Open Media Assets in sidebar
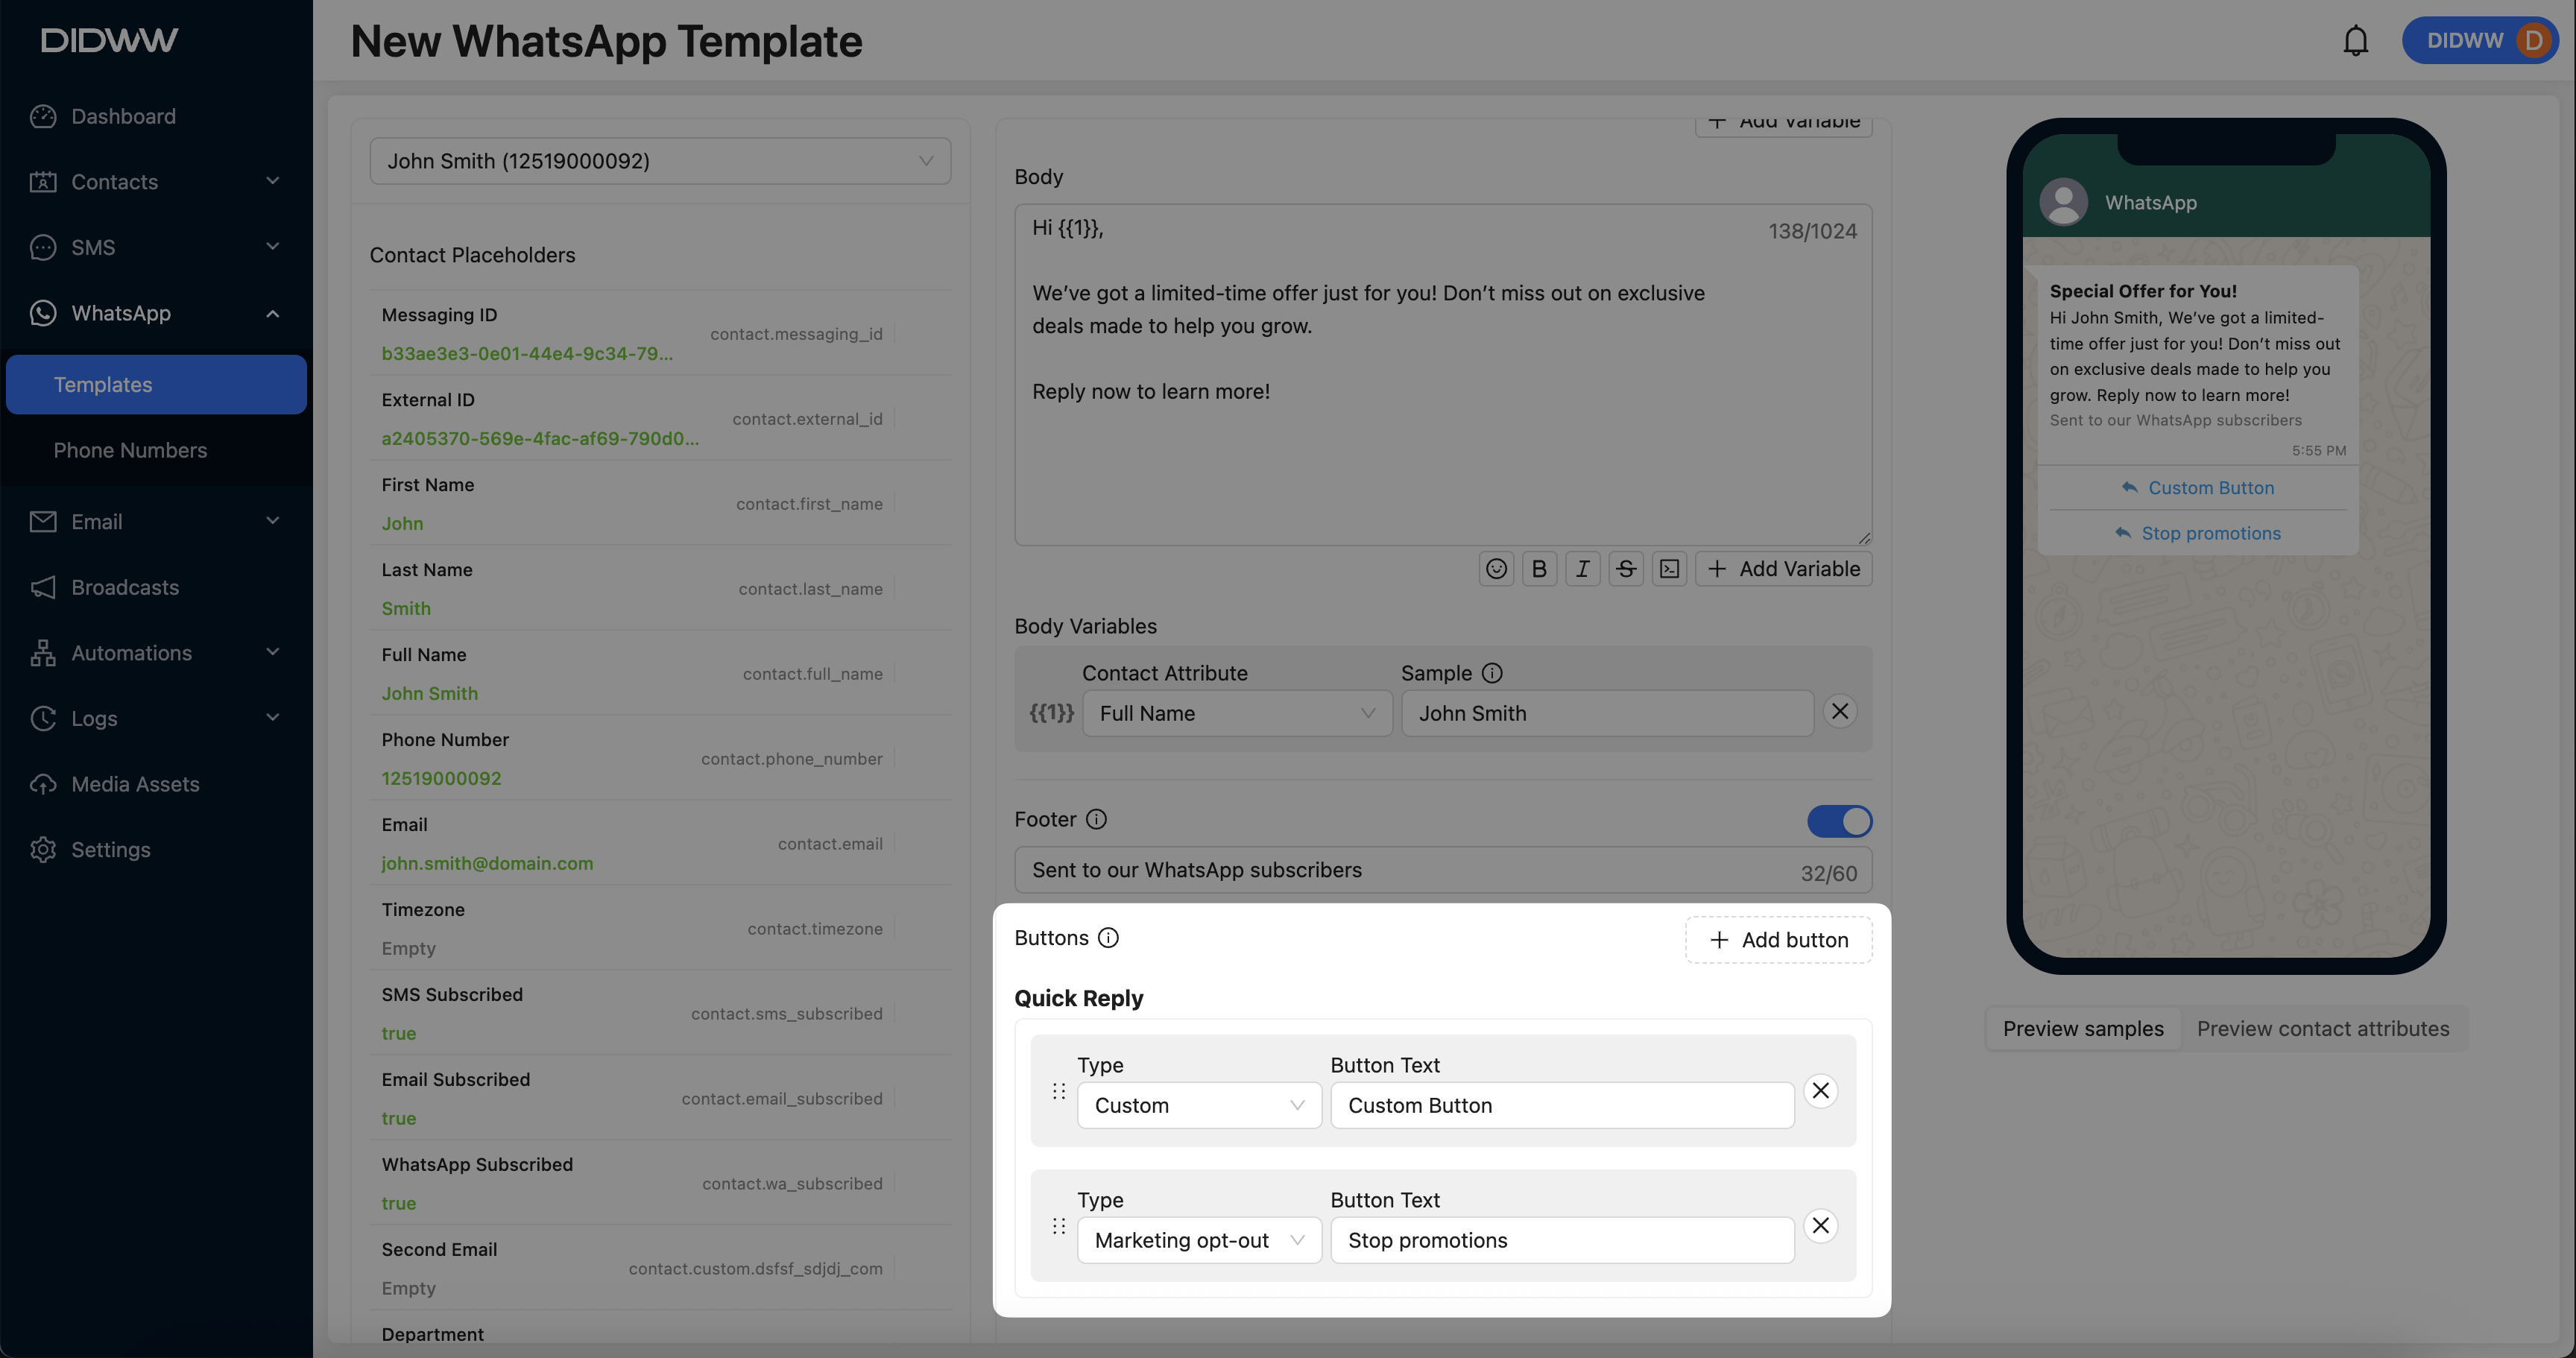 tap(156, 784)
